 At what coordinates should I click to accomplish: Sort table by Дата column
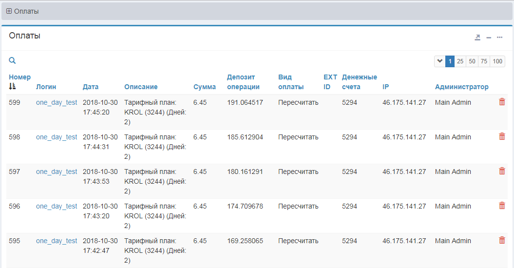pyautogui.click(x=91, y=87)
